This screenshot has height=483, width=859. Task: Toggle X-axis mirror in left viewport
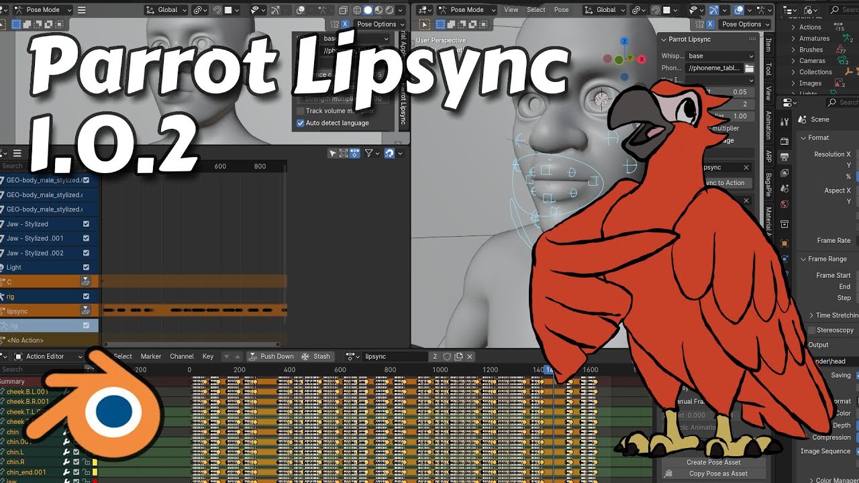pos(346,24)
